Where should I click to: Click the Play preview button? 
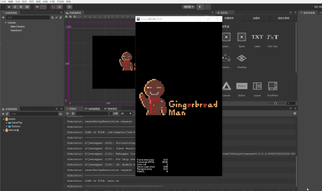(x=200, y=7)
